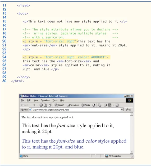Open the View menu
Image resolution: width=151 pixels, height=166 pixels.
(36, 100)
